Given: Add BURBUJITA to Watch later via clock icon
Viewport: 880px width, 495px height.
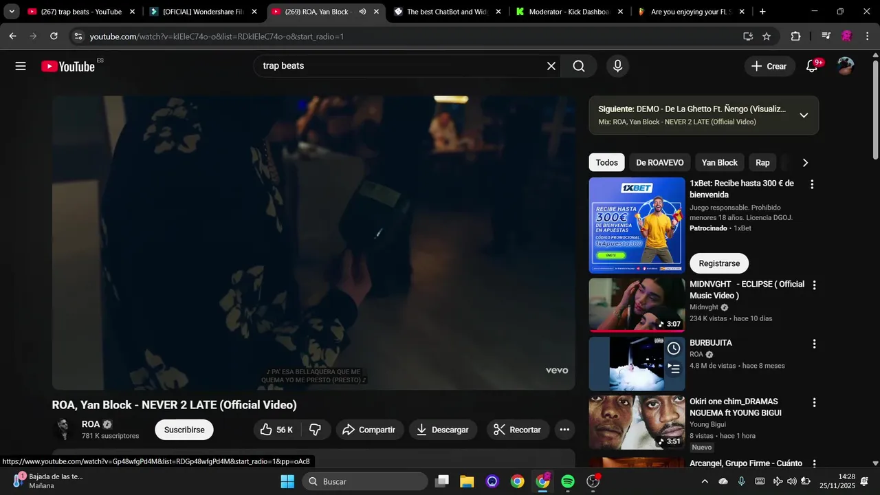Looking at the screenshot, I should pos(674,349).
